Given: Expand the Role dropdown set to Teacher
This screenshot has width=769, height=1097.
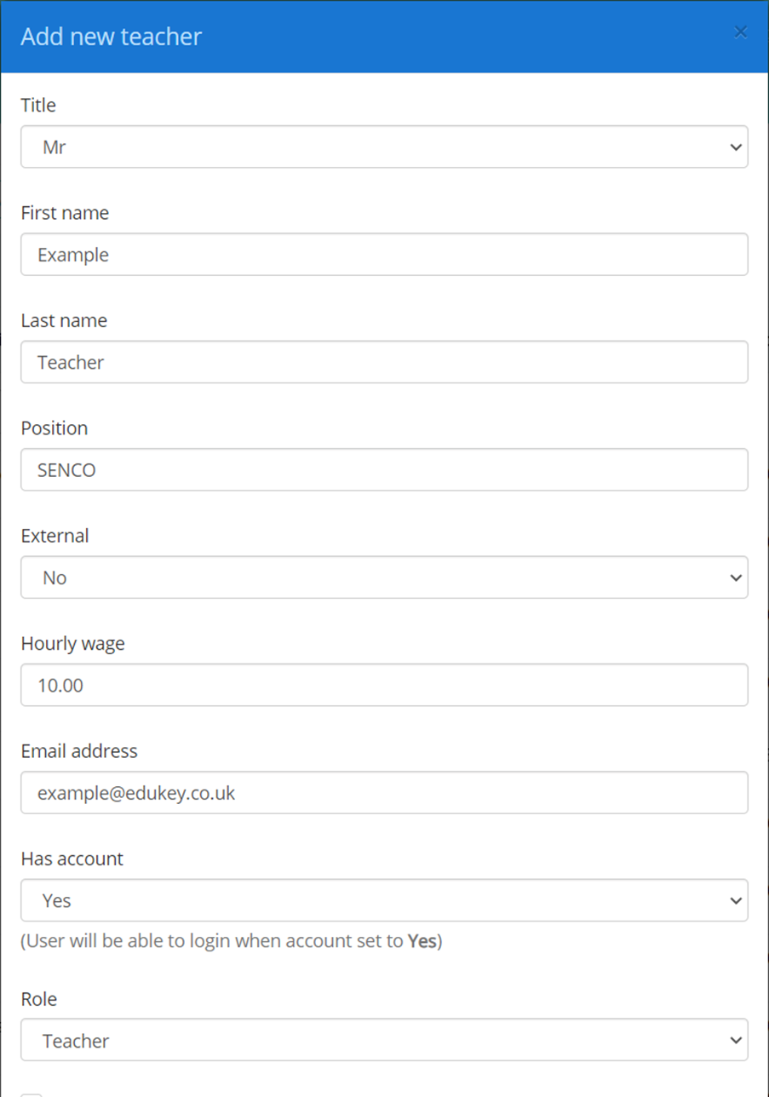Looking at the screenshot, I should pos(384,1040).
